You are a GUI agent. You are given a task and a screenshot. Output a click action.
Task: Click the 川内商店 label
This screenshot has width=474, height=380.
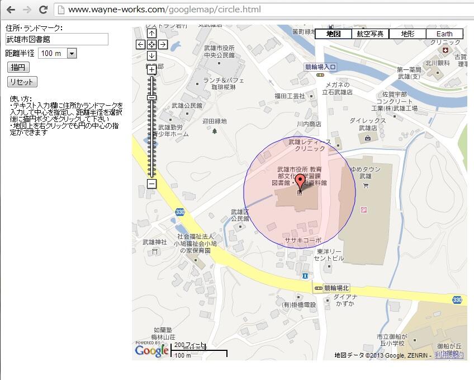pyautogui.click(x=309, y=124)
